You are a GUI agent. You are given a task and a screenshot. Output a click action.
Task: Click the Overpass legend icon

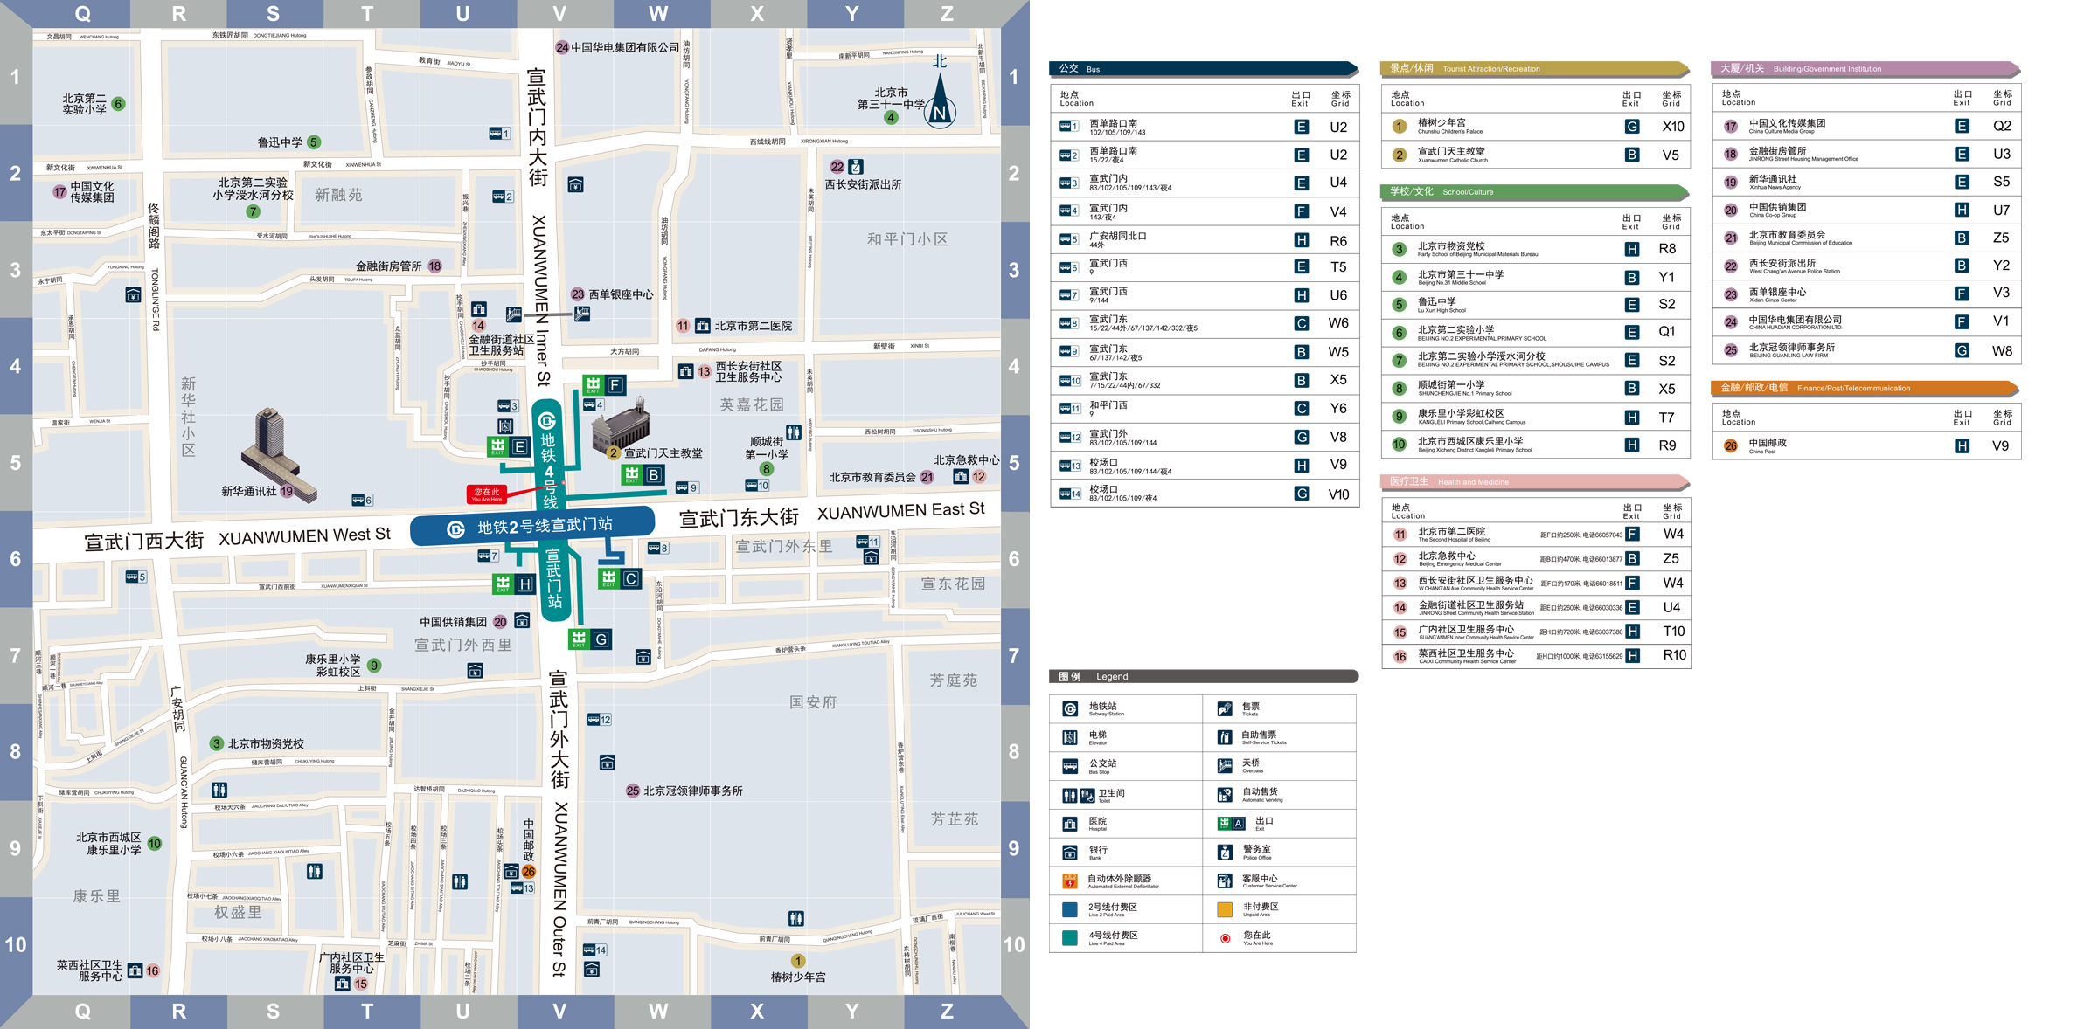coord(1225,766)
